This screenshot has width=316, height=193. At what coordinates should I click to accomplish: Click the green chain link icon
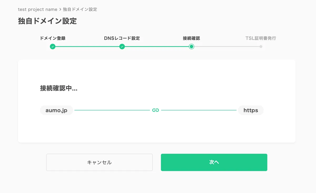click(x=156, y=110)
